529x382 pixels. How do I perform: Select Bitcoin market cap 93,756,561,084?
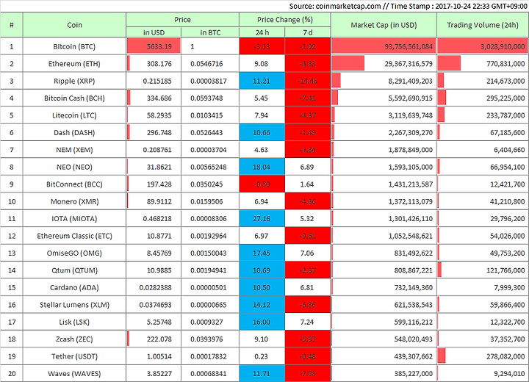384,46
